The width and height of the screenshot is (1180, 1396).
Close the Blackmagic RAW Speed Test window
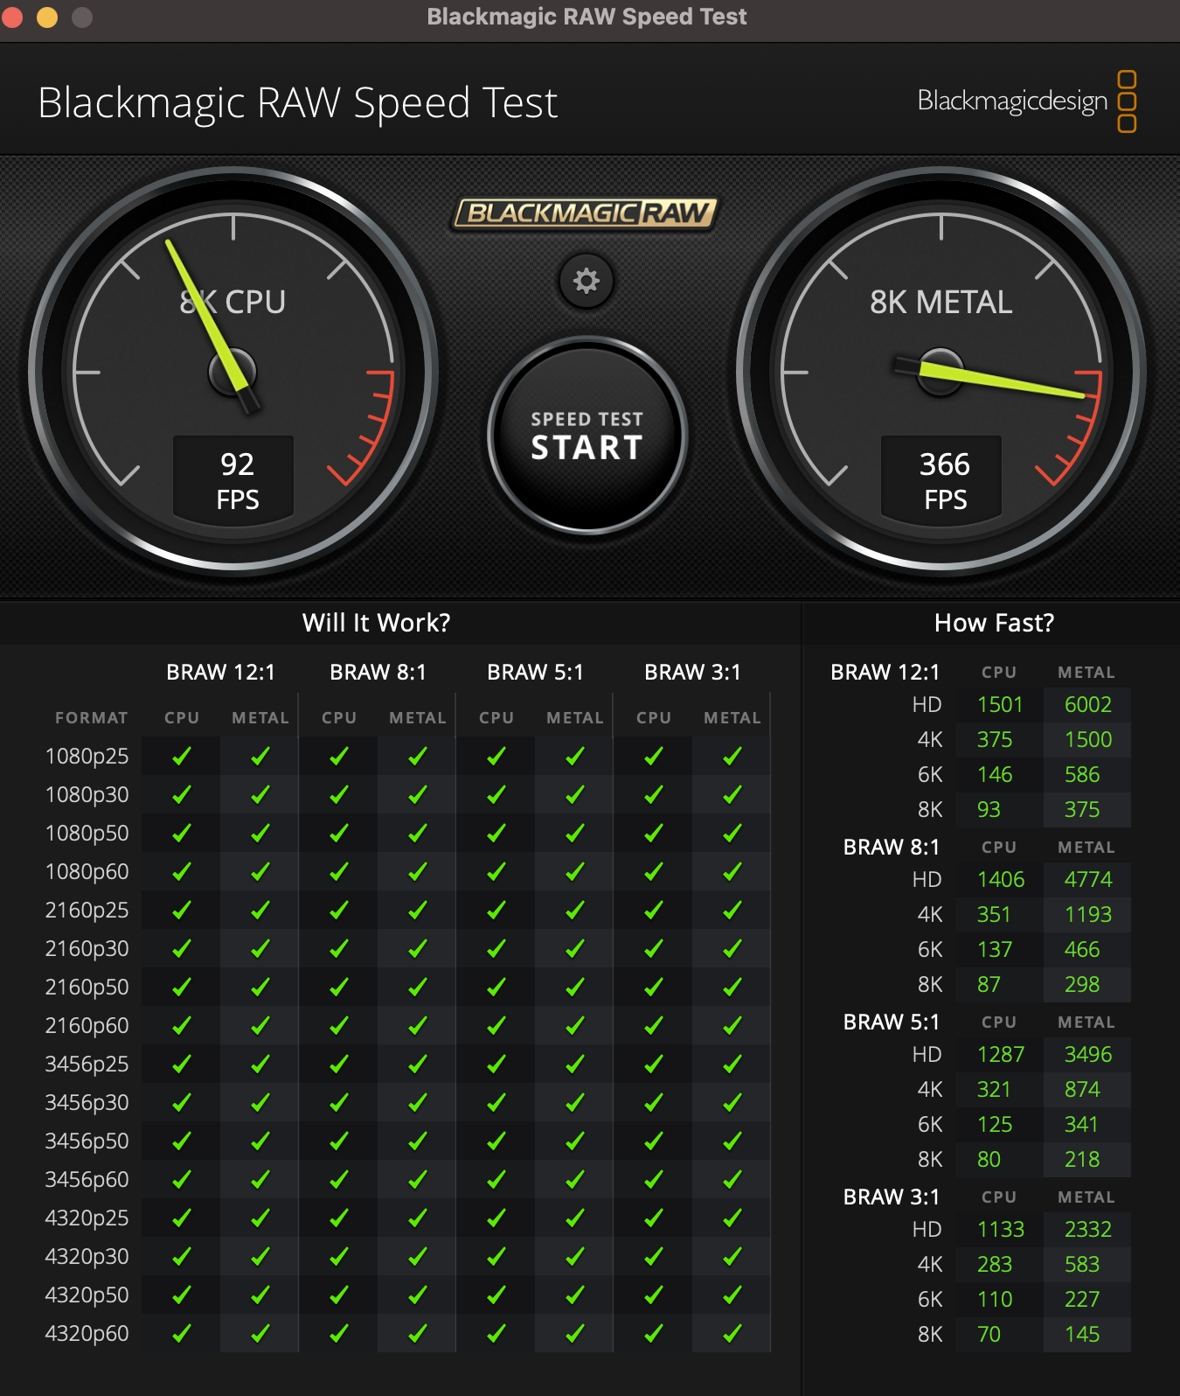[12, 17]
